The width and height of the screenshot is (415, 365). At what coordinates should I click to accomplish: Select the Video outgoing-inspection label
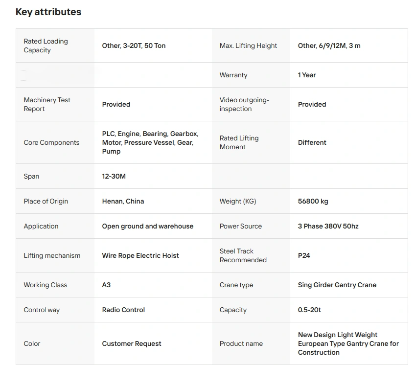pos(244,104)
